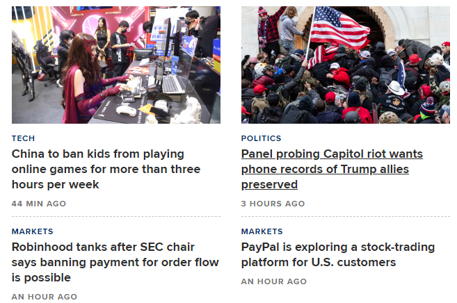The height and width of the screenshot is (303, 457).
Task: Click the MARKETS label above the PayPal story
Action: pyautogui.click(x=262, y=231)
